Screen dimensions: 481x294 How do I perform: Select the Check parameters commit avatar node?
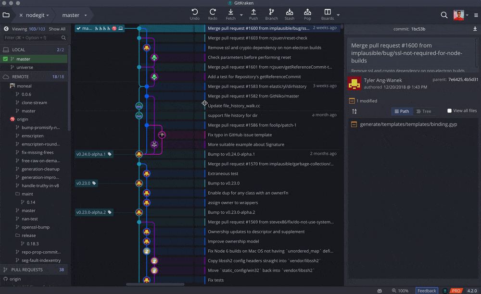pos(154,57)
